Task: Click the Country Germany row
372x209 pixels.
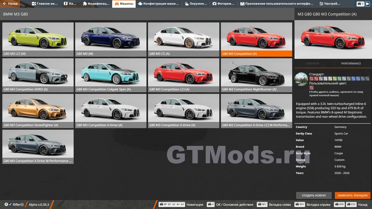Action: (333, 127)
